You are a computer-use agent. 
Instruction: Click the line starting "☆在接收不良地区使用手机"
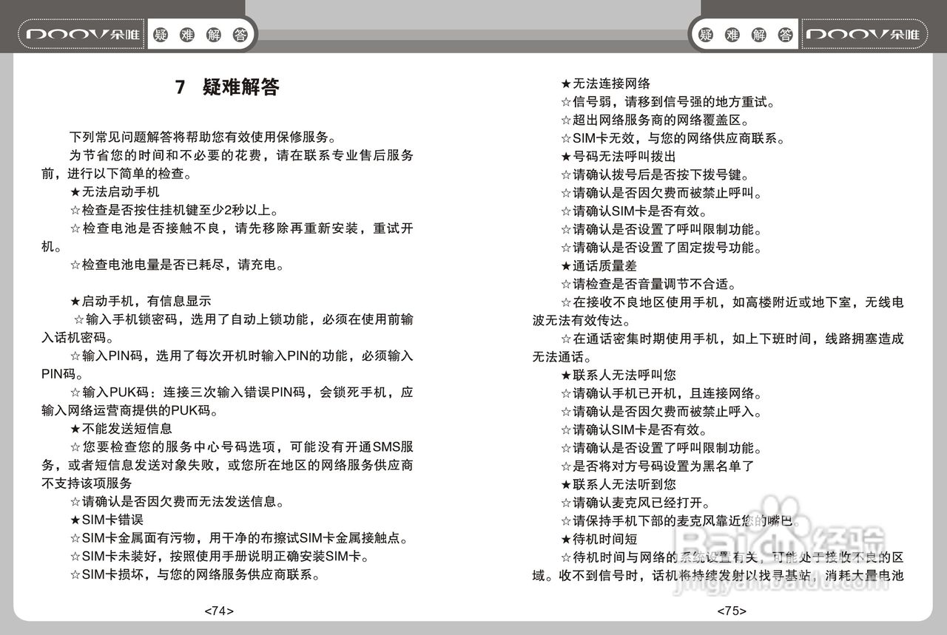pyautogui.click(x=732, y=302)
